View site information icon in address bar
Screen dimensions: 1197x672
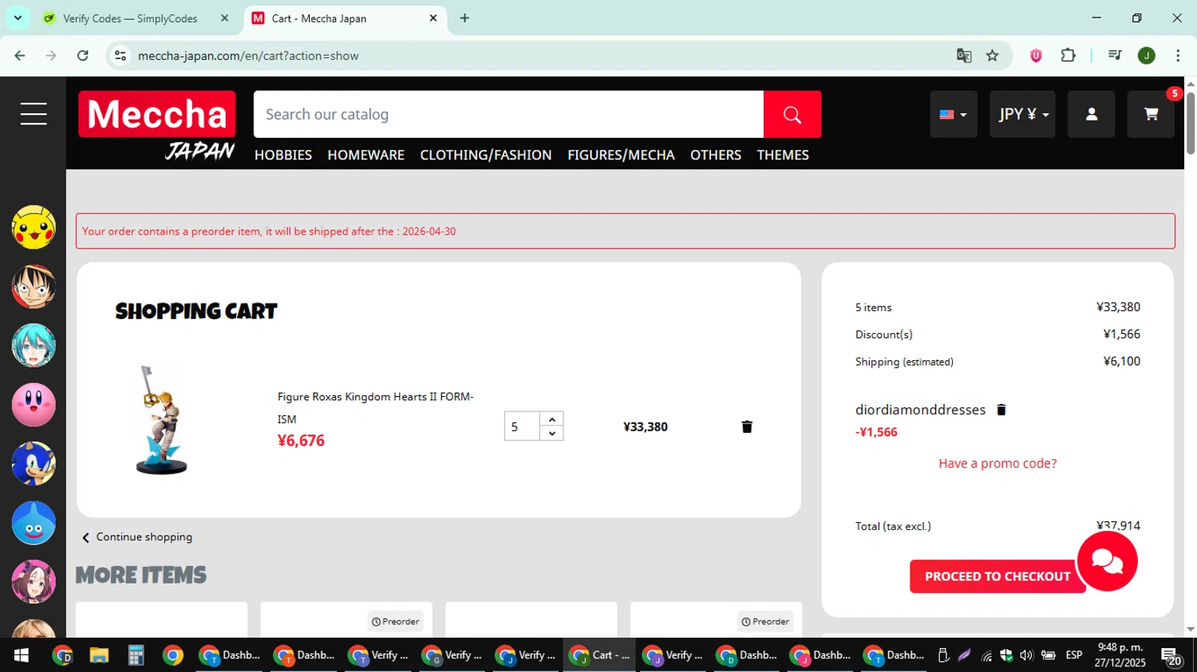(x=120, y=55)
